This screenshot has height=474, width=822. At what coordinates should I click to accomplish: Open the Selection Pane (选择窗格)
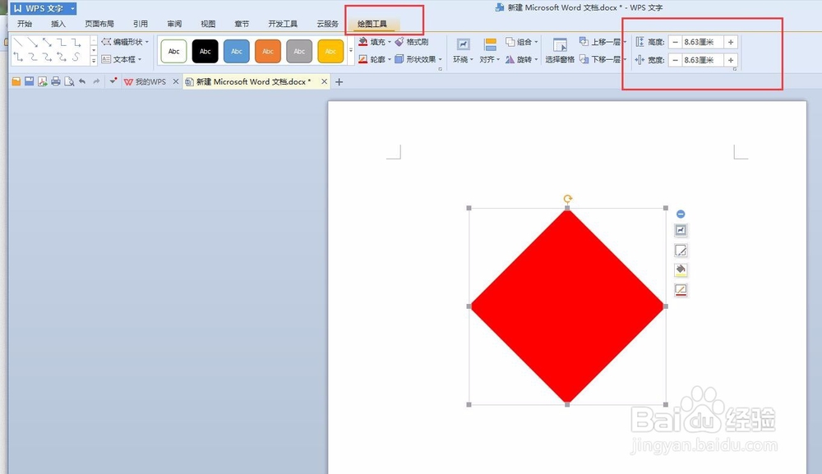click(x=560, y=51)
